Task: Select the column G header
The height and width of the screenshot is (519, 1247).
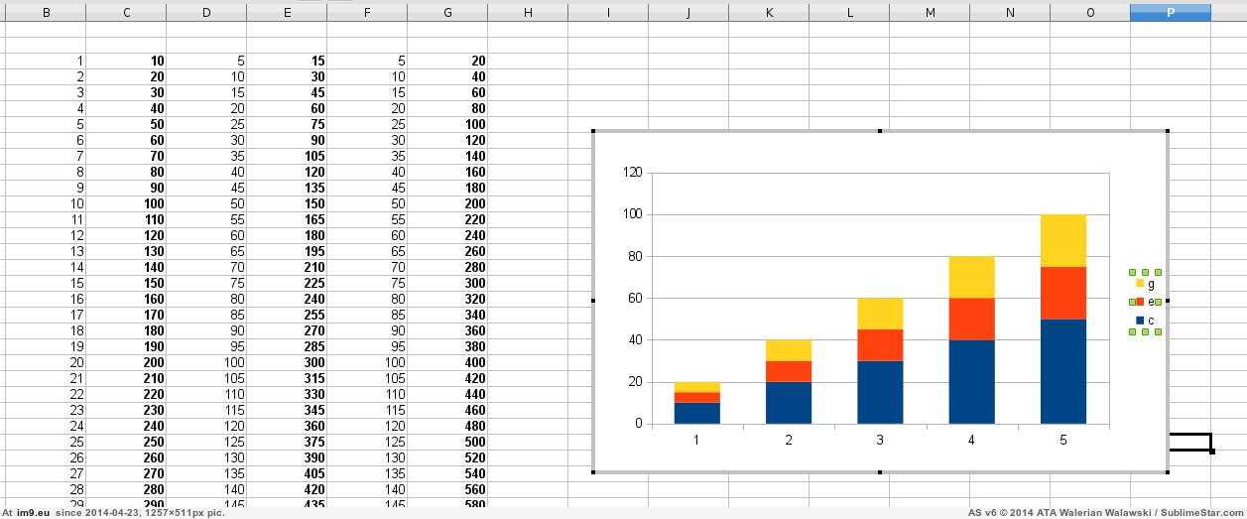Action: click(x=447, y=12)
